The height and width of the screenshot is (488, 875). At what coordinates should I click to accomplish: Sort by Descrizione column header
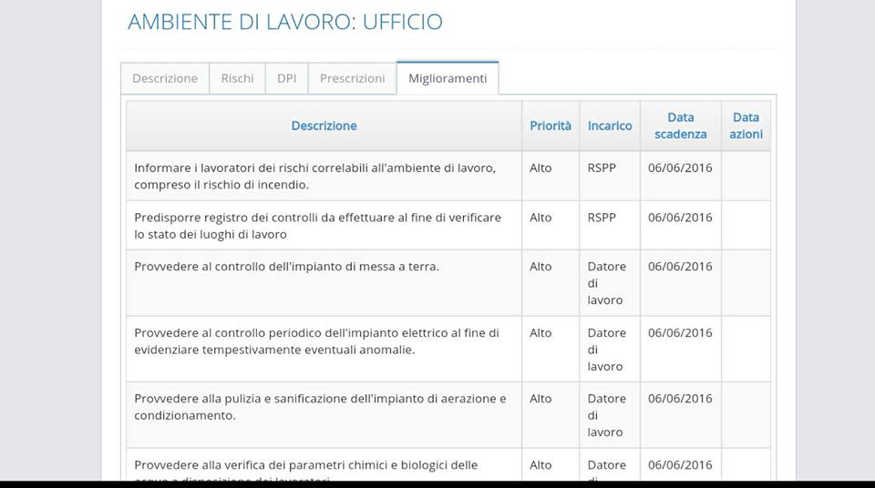pyautogui.click(x=324, y=126)
